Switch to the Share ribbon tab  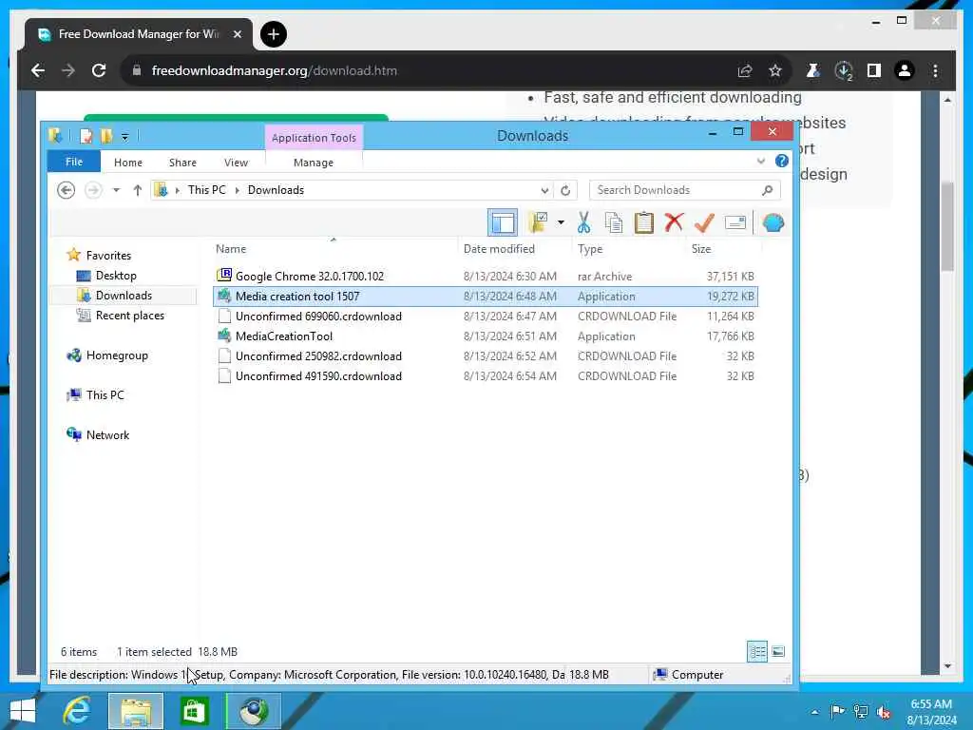(x=183, y=163)
